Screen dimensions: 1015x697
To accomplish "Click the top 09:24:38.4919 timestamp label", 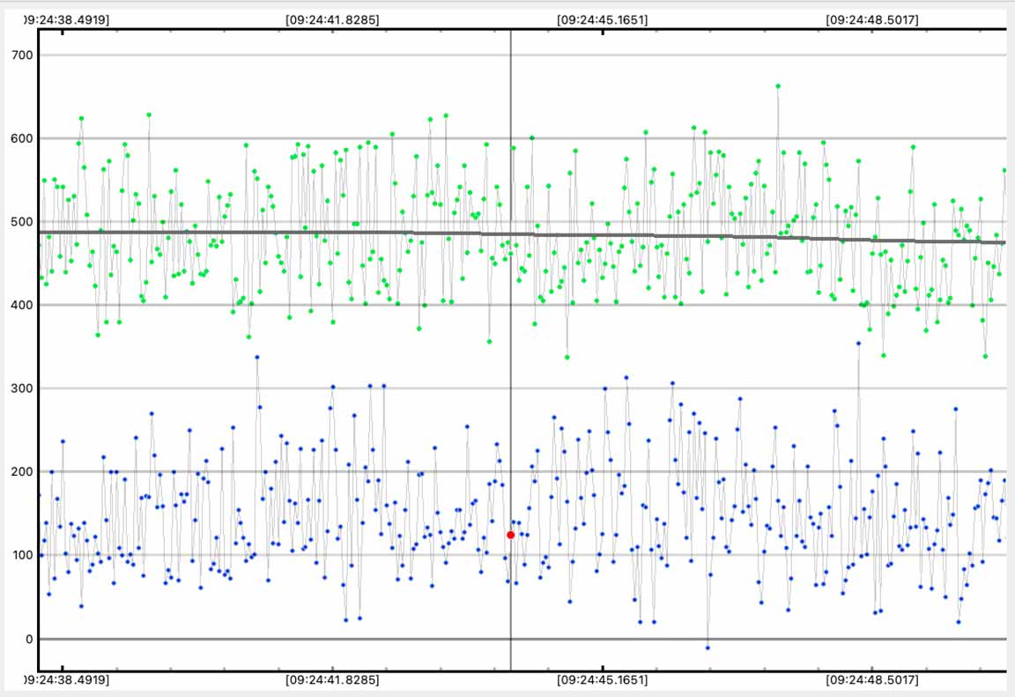I will pyautogui.click(x=64, y=19).
